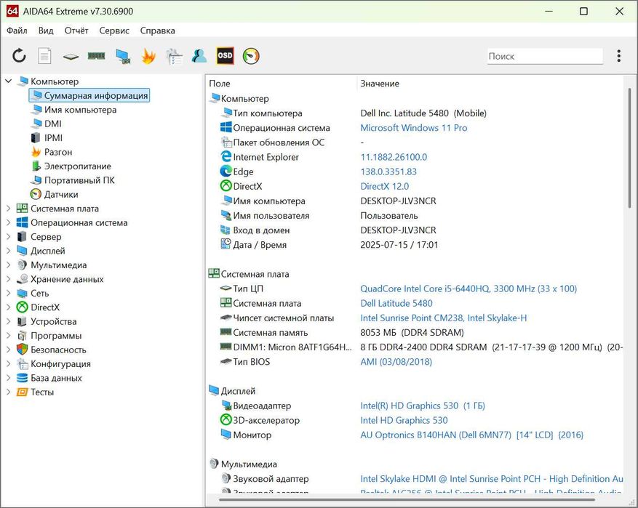638x508 pixels.
Task: Open the Intel Sunrise Point CM238 chipset link
Action: pyautogui.click(x=444, y=318)
